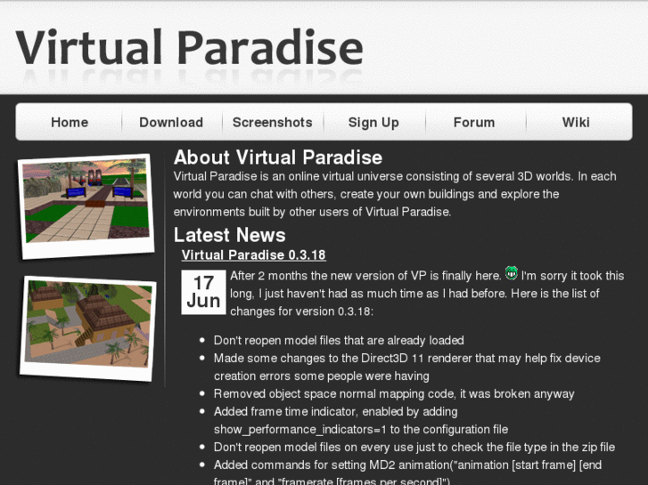Click the Latest News heading
The image size is (648, 485).
click(229, 235)
